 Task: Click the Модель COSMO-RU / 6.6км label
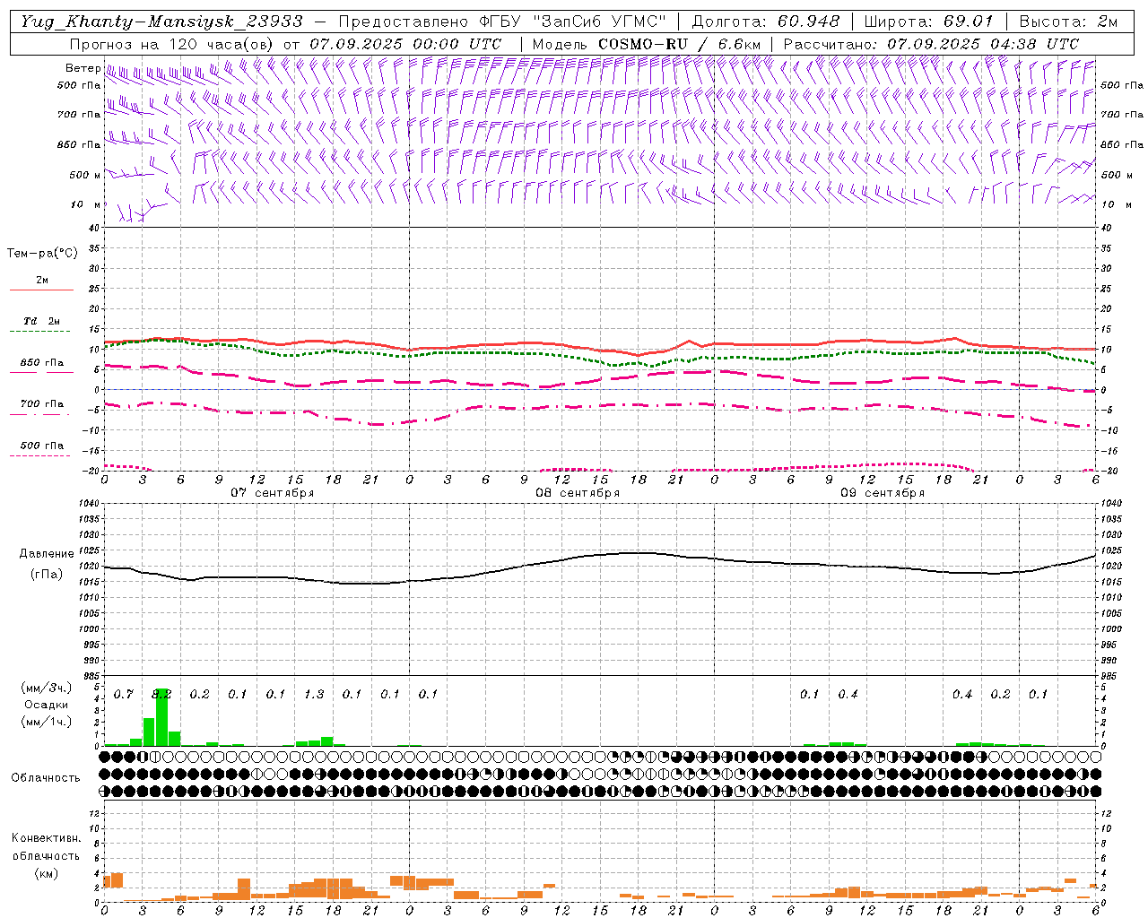coord(646,44)
